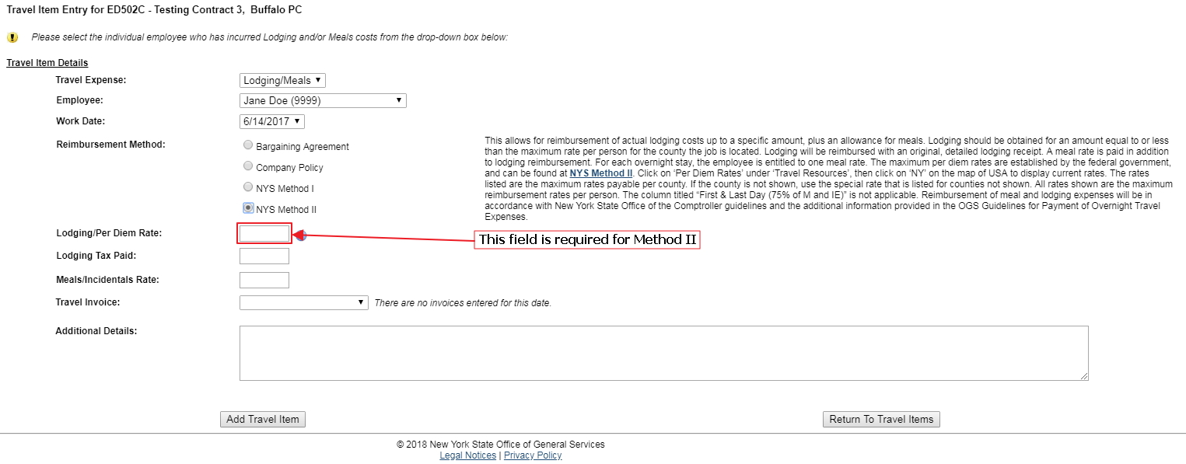Click the Add Travel Item button
The width and height of the screenshot is (1186, 464).
pos(263,419)
